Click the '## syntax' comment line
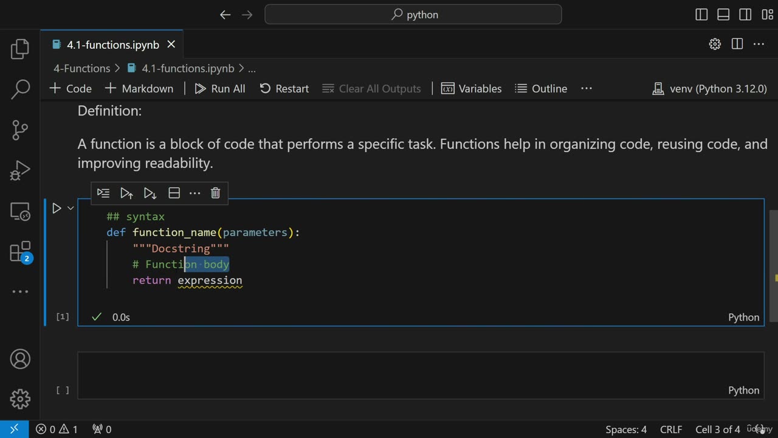Viewport: 778px width, 438px height. pos(136,217)
